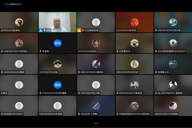
Task: Select the puppy avatar of 13系慕京谷
Action: point(134,43)
